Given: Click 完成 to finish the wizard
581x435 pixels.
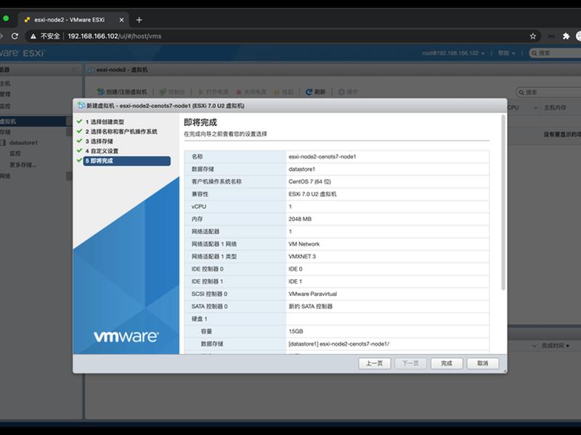Looking at the screenshot, I should pyautogui.click(x=447, y=363).
